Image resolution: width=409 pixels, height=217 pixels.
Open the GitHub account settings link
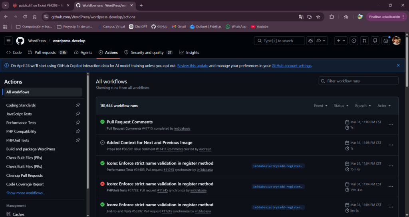291,66
